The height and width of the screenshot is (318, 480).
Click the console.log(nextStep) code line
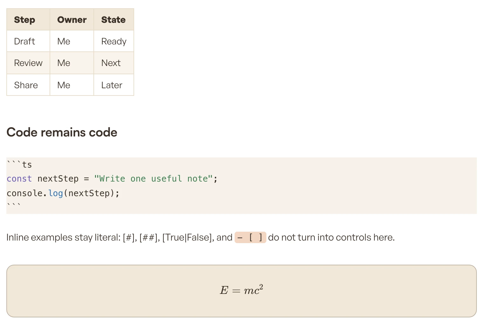pos(63,193)
